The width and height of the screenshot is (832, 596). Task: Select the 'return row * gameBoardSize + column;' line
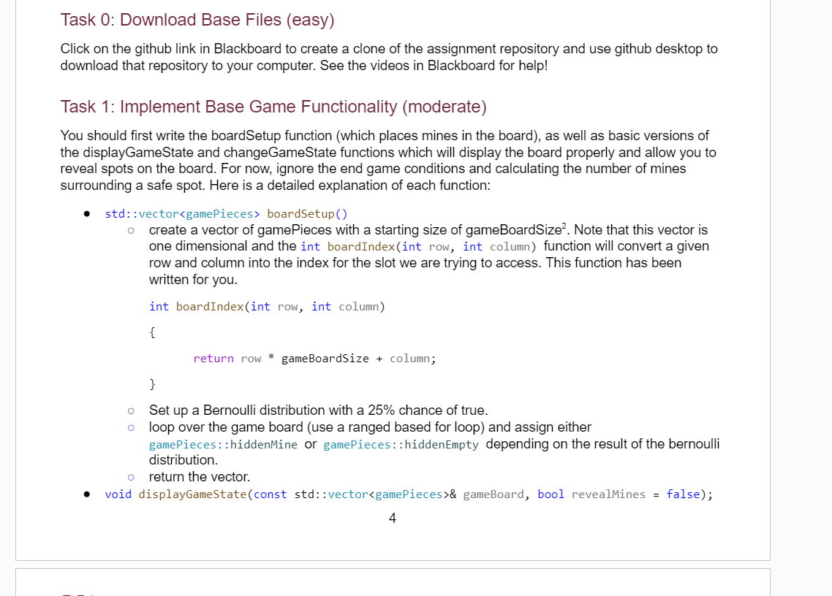pos(314,358)
